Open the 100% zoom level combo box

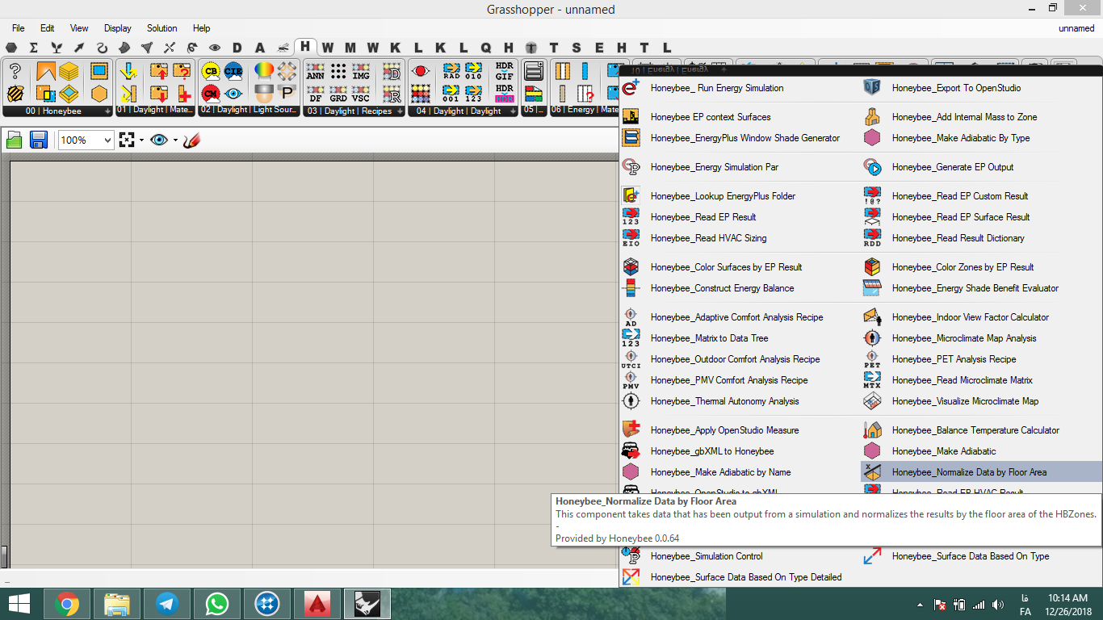coord(86,140)
